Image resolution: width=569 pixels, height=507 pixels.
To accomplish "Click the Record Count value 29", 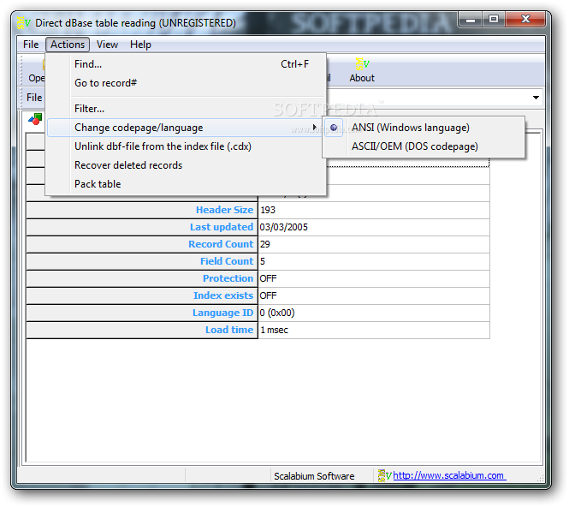I will tap(265, 244).
